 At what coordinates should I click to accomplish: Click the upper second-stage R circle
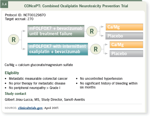pyautogui.click(x=92, y=31)
